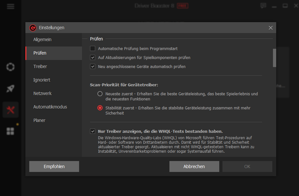This screenshot has width=299, height=196.
Task: Click the FREE badge next to Driver Booster 8
Action: pyautogui.click(x=183, y=5)
